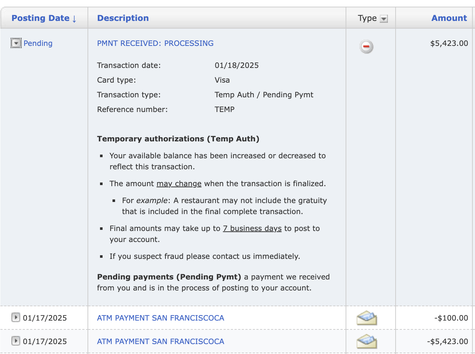Select the $5,423.00 pending amount cell

point(449,43)
